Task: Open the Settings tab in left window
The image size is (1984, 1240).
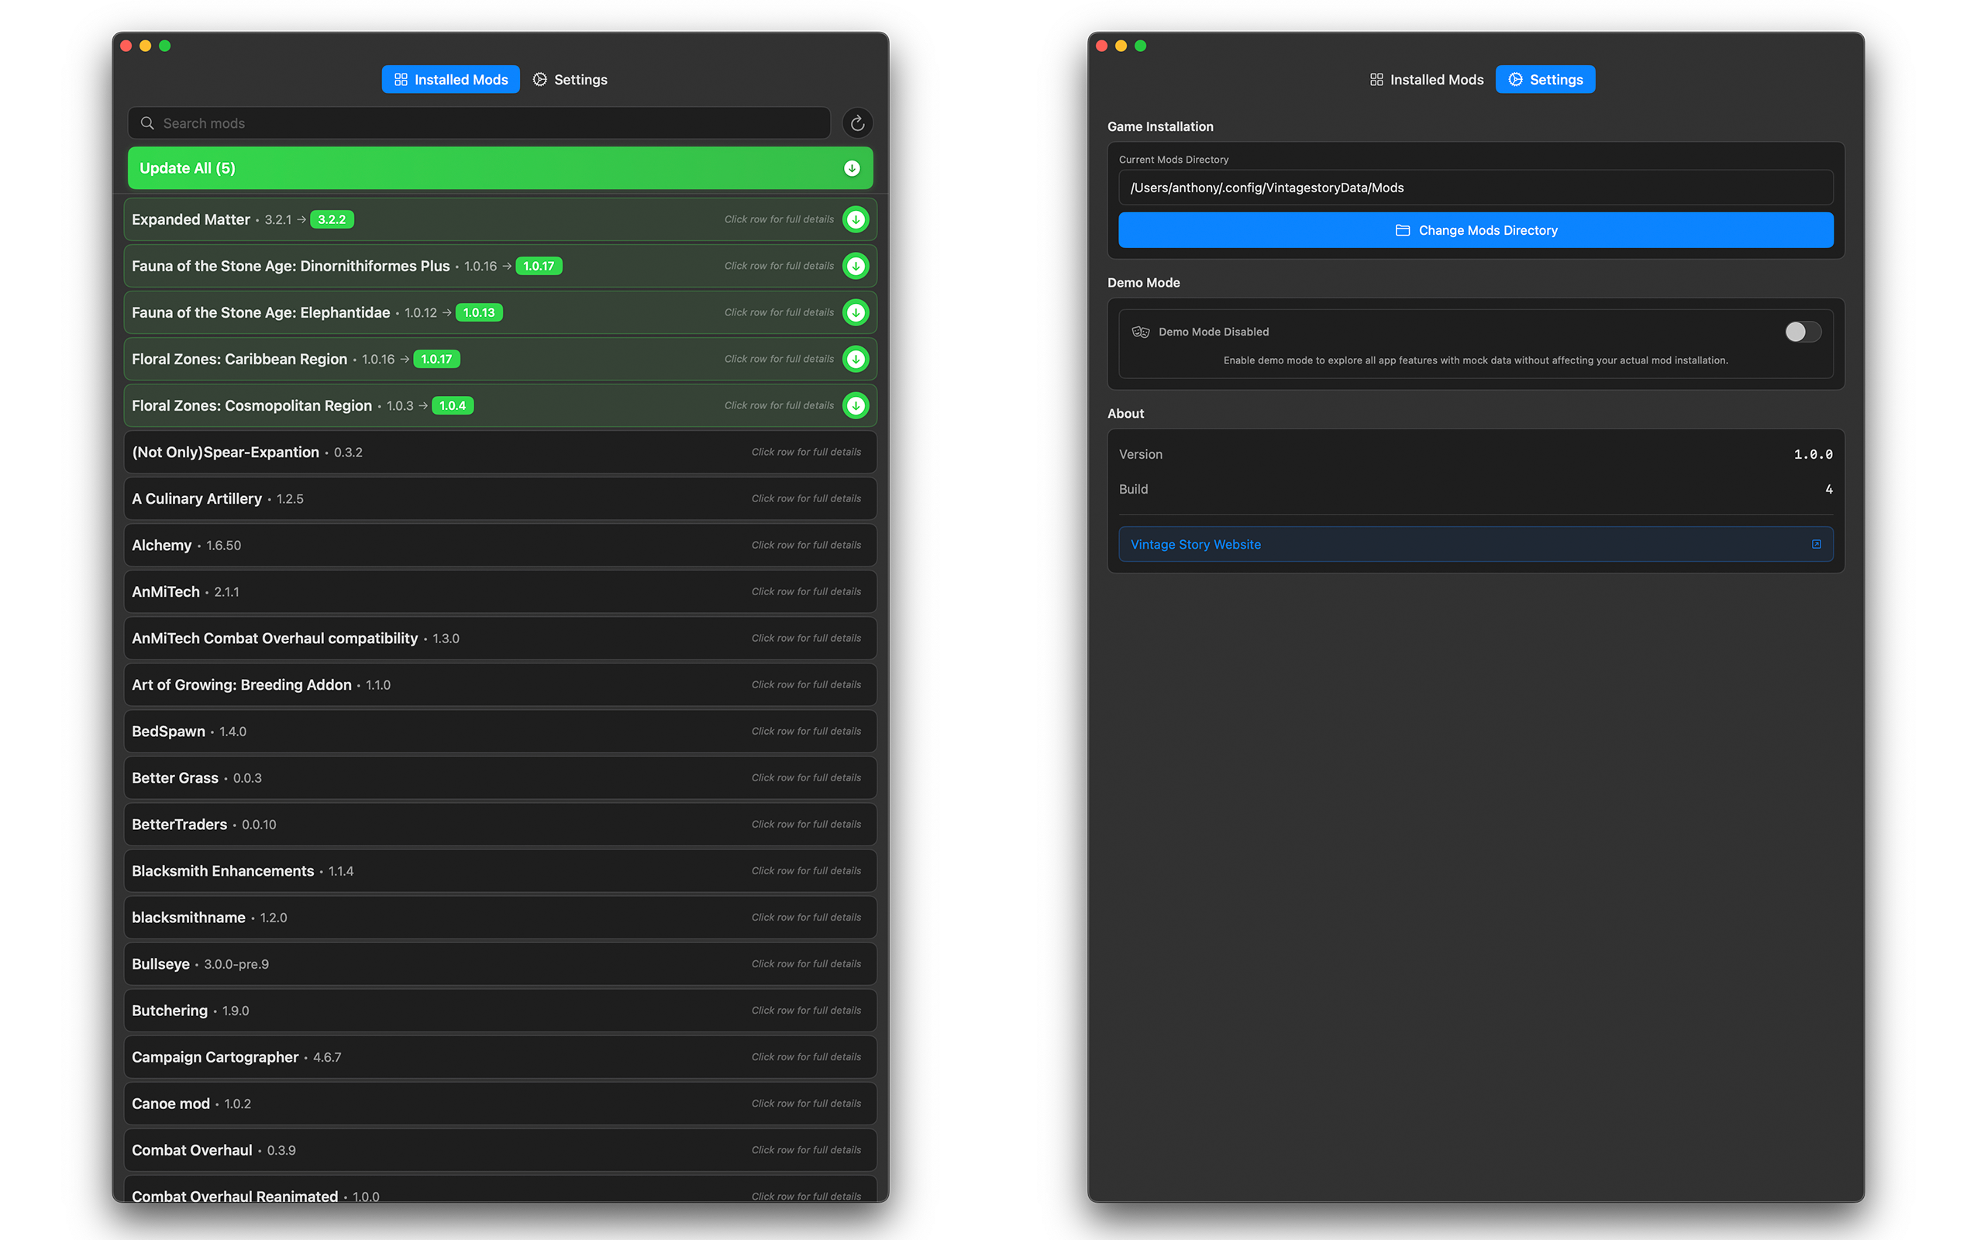Action: [570, 80]
